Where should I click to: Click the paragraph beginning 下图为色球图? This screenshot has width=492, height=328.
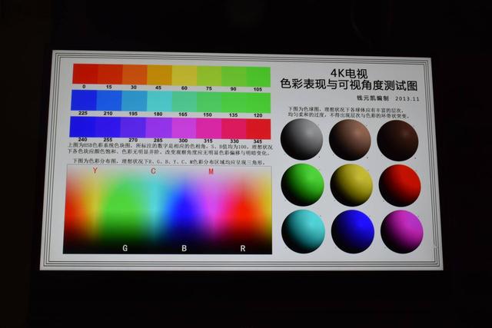[349, 113]
